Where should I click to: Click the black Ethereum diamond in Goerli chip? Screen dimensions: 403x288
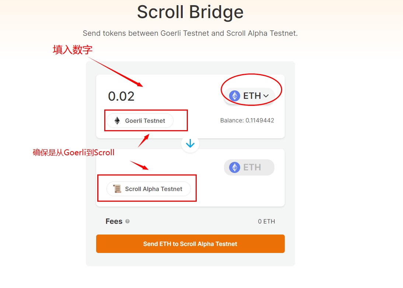117,121
